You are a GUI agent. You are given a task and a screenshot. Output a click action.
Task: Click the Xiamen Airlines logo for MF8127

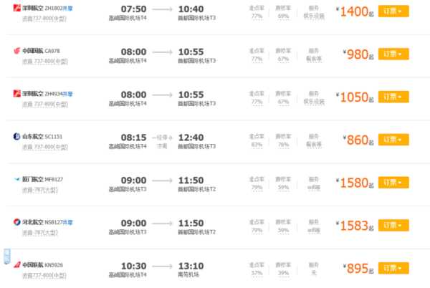point(17,179)
